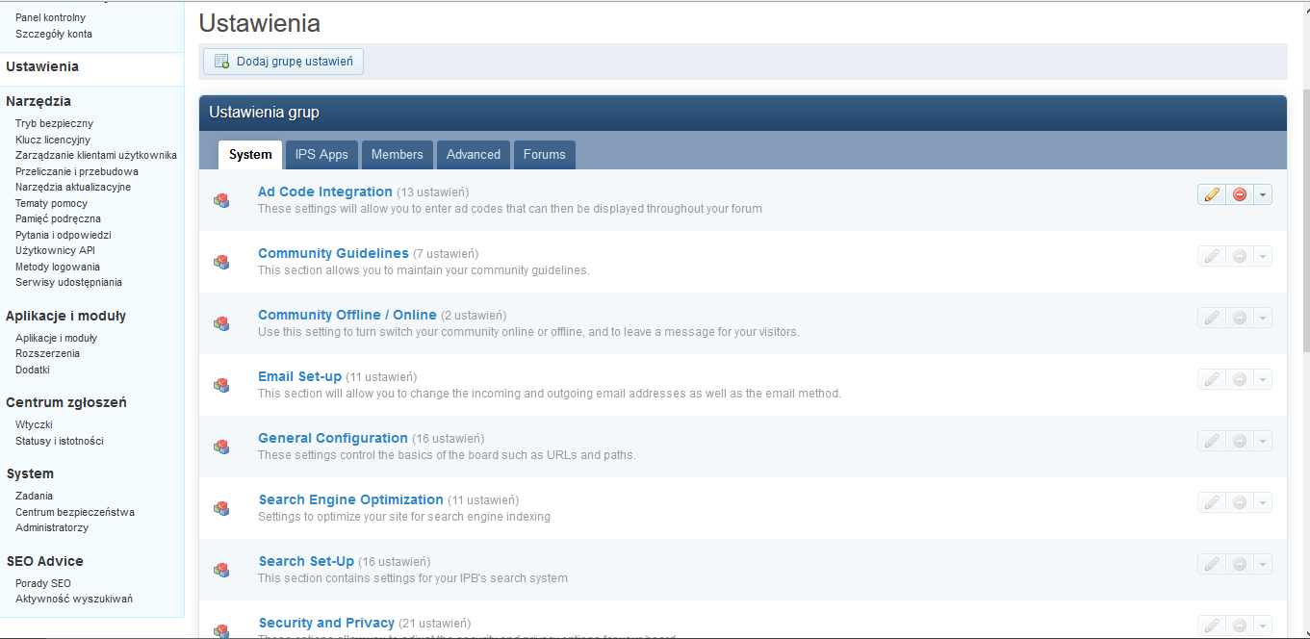Viewport: 1310px width, 639px height.
Task: Expand the options dropdown for Email Set-up row
Action: pos(1263,379)
